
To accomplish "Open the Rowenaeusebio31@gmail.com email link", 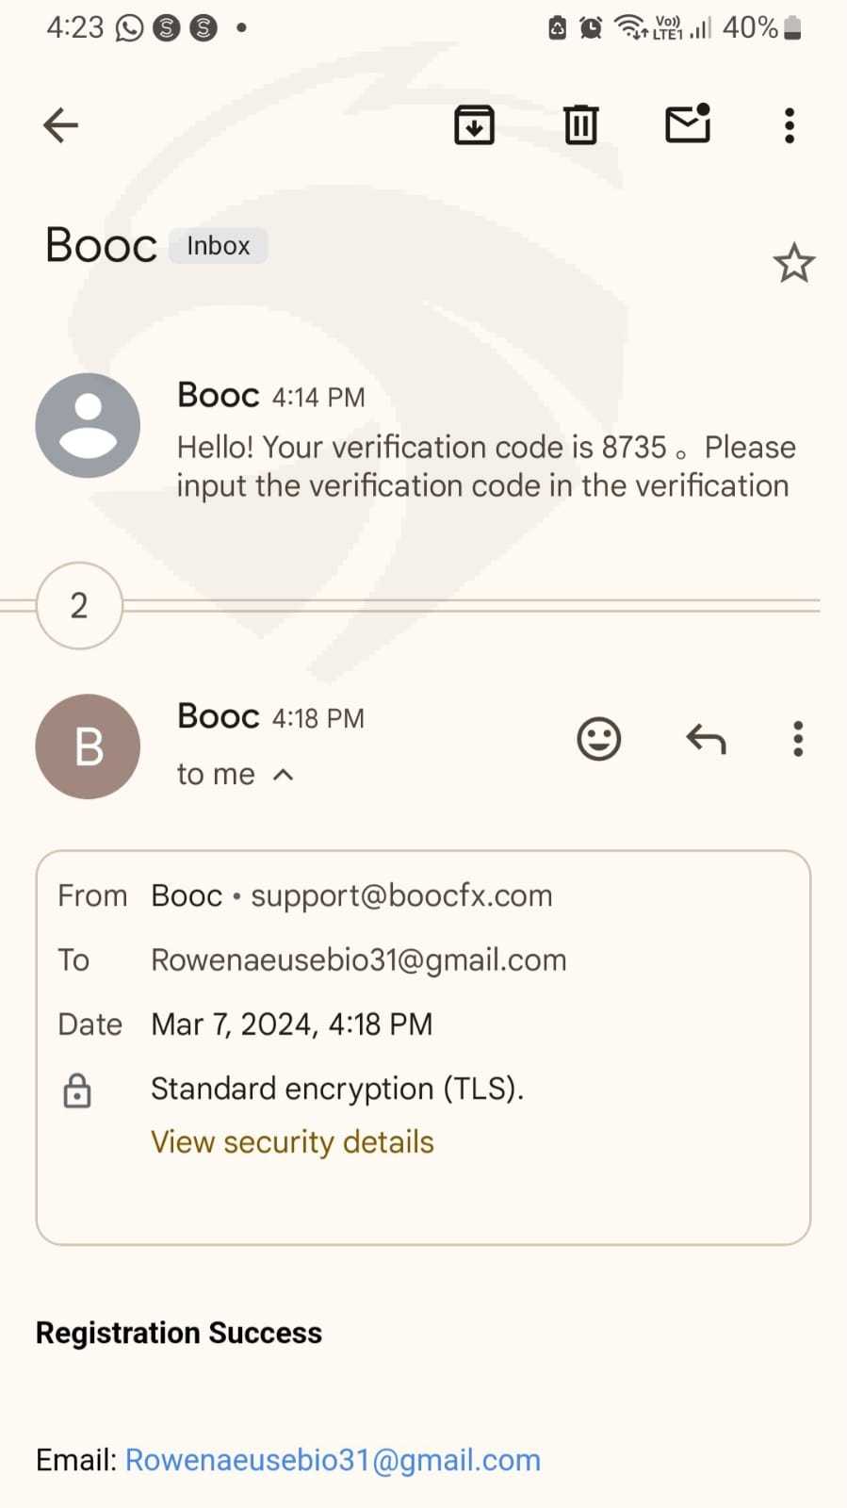I will coord(333,1460).
